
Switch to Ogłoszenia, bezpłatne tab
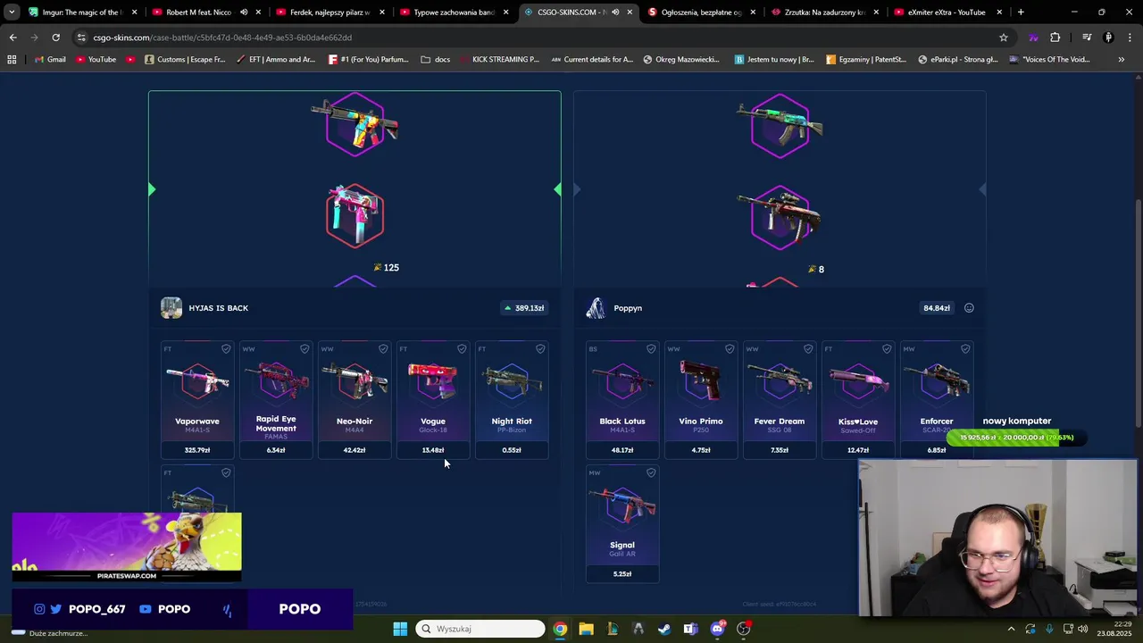[x=701, y=13]
